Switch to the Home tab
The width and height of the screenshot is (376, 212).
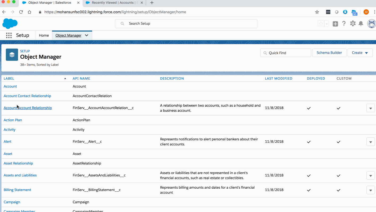(44, 35)
